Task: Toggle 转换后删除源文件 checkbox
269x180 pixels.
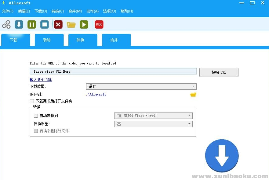Action: 36,131
